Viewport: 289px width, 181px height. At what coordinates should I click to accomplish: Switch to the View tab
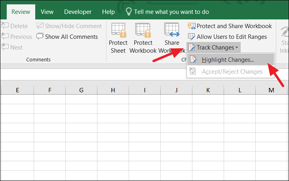click(x=47, y=12)
